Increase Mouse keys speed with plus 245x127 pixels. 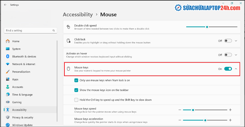(x=230, y=110)
